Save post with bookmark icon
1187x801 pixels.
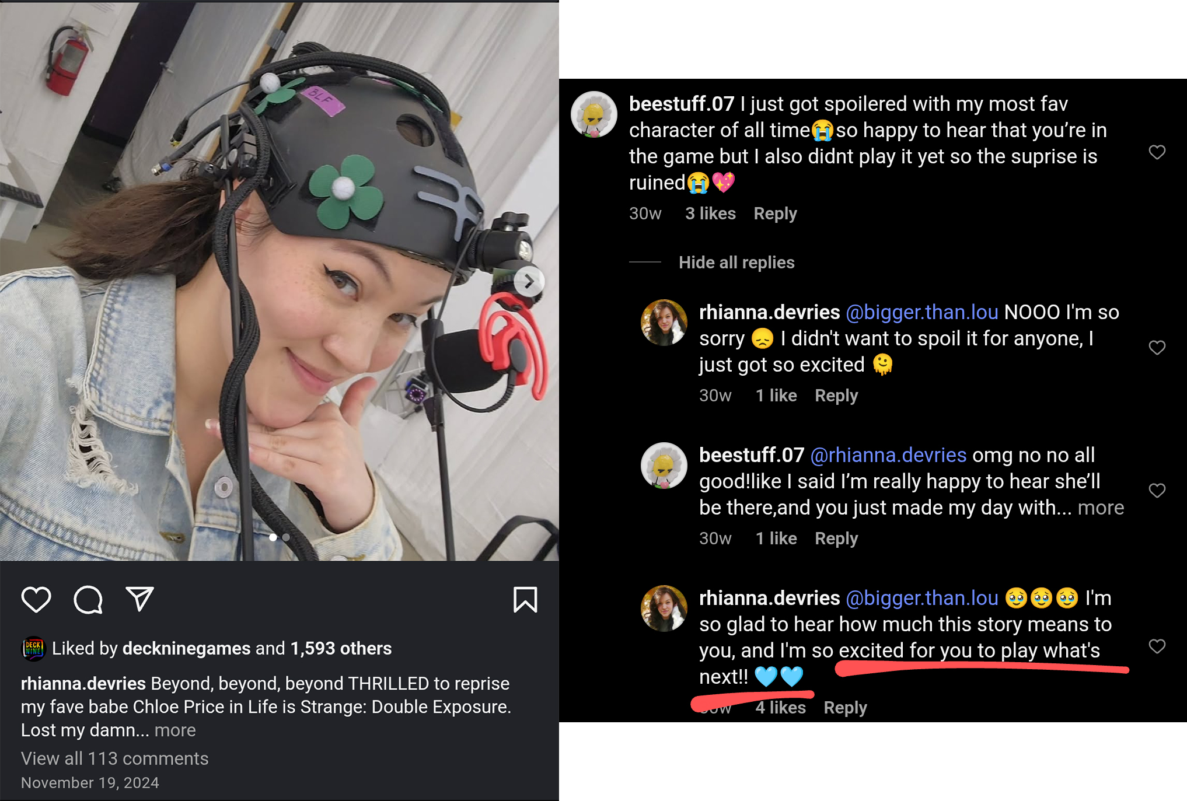click(525, 600)
